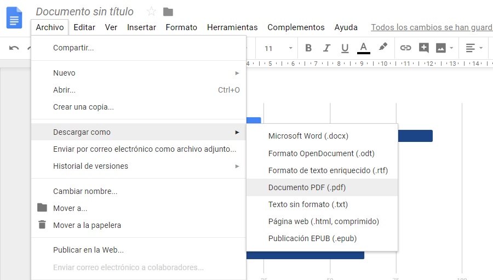Open the text color picker
The height and width of the screenshot is (280, 493).
(363, 48)
